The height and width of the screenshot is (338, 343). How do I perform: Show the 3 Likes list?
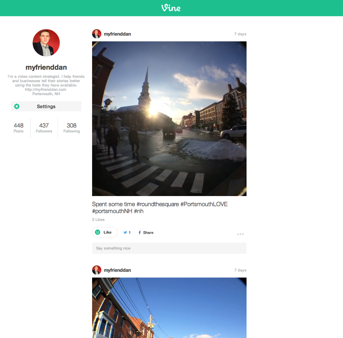coord(98,219)
